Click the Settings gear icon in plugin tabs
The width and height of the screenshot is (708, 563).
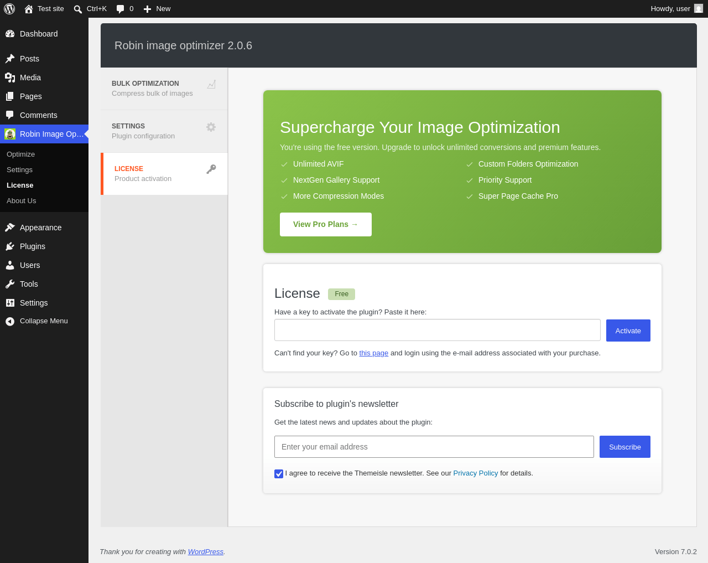point(211,127)
